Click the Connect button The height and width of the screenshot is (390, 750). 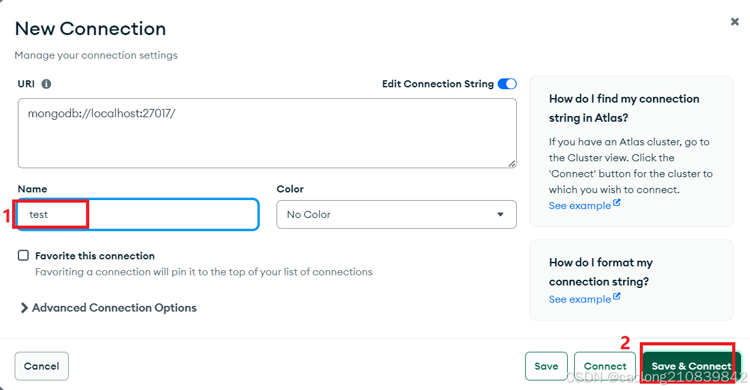(x=605, y=366)
